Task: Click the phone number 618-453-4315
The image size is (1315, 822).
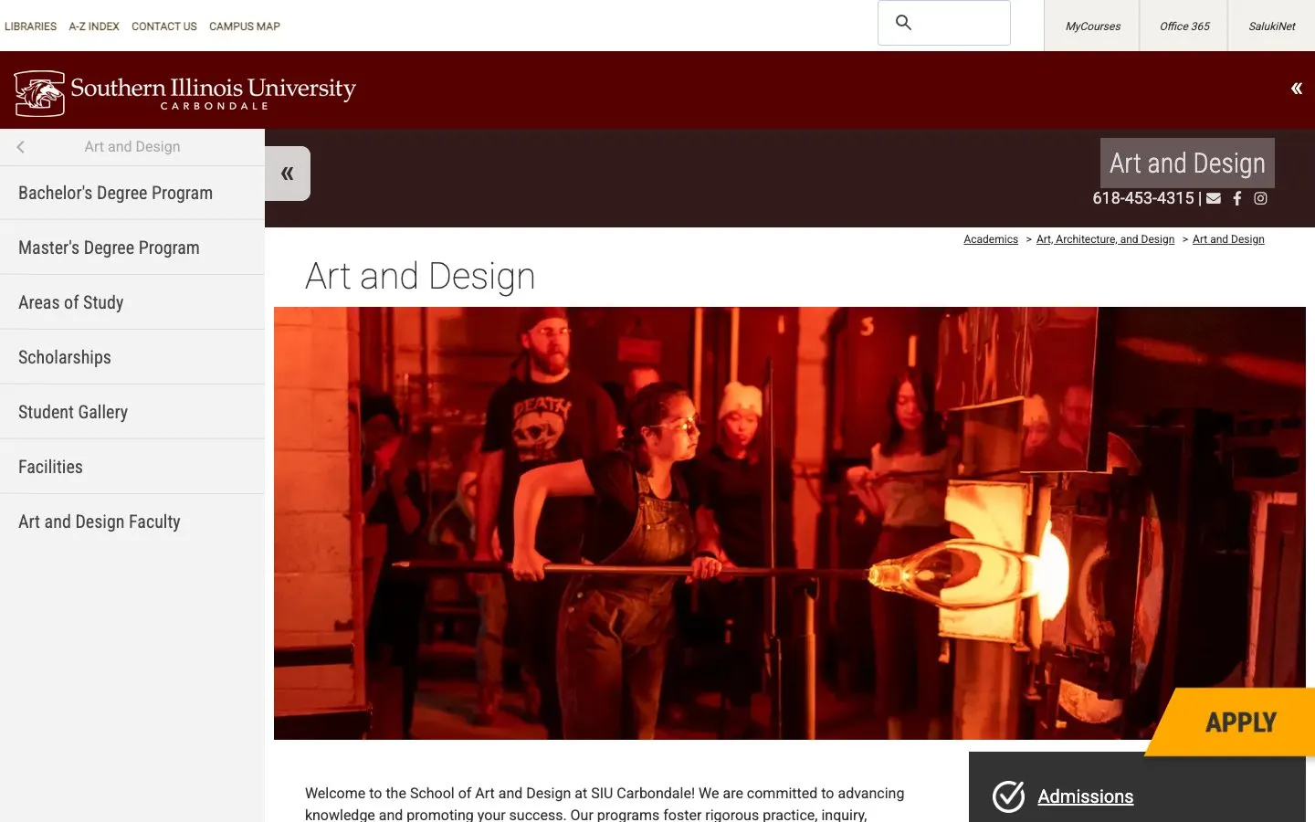Action: coord(1143,198)
